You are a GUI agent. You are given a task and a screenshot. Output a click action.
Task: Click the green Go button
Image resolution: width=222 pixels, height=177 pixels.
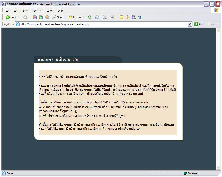click(x=198, y=24)
